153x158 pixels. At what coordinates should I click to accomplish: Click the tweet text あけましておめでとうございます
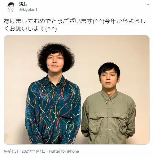pos(48,21)
